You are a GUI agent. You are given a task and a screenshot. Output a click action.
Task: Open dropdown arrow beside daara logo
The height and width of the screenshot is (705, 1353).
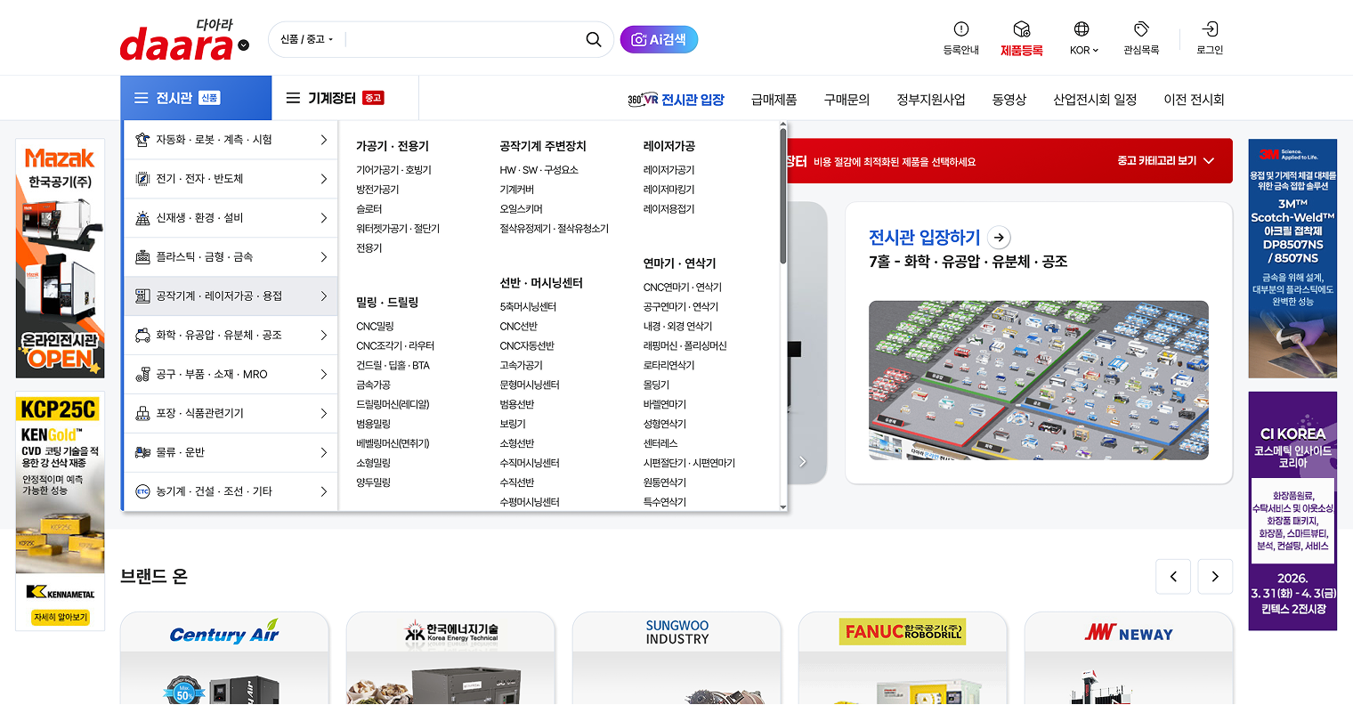(244, 45)
